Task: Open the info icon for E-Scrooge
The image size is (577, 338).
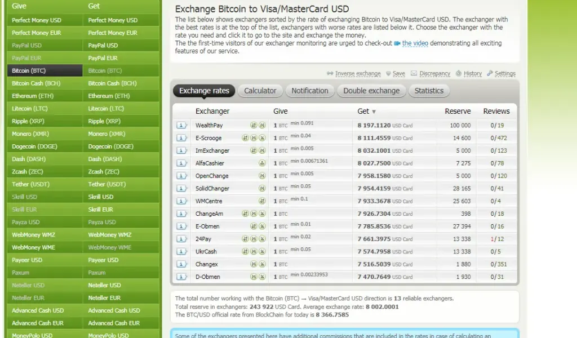Action: pos(181,138)
